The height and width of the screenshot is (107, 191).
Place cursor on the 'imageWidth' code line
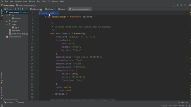[70, 64]
